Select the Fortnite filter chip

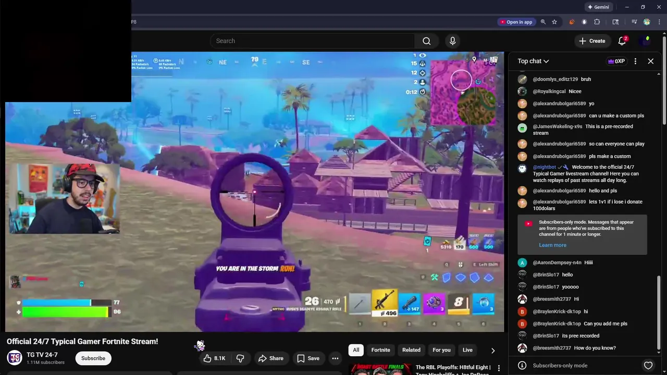click(380, 350)
